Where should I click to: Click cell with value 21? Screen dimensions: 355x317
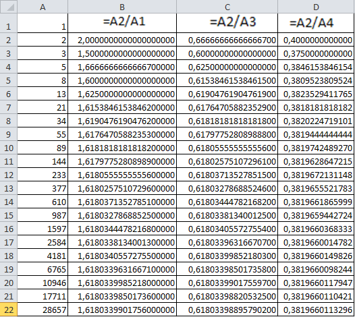point(43,107)
